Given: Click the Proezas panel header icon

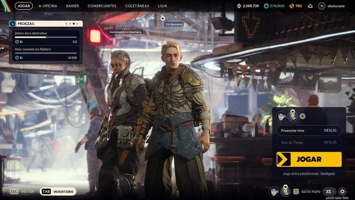Looking at the screenshot, I should pos(12,24).
